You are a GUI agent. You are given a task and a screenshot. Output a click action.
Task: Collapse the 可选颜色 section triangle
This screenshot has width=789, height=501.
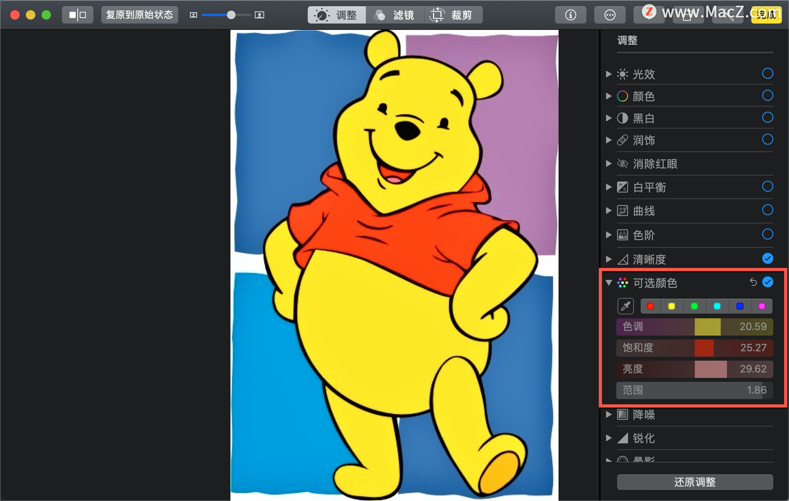[x=609, y=283]
